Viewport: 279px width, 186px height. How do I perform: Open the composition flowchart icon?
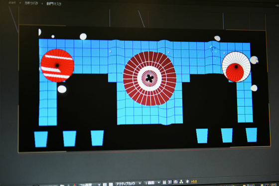click(181, 182)
